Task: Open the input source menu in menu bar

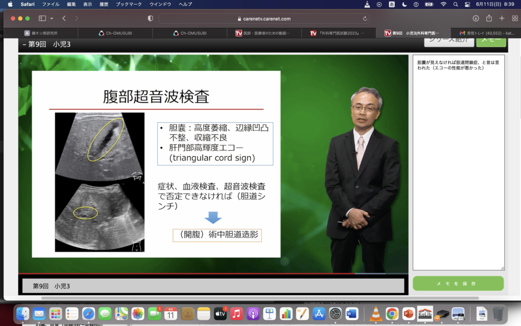Action: (x=392, y=4)
